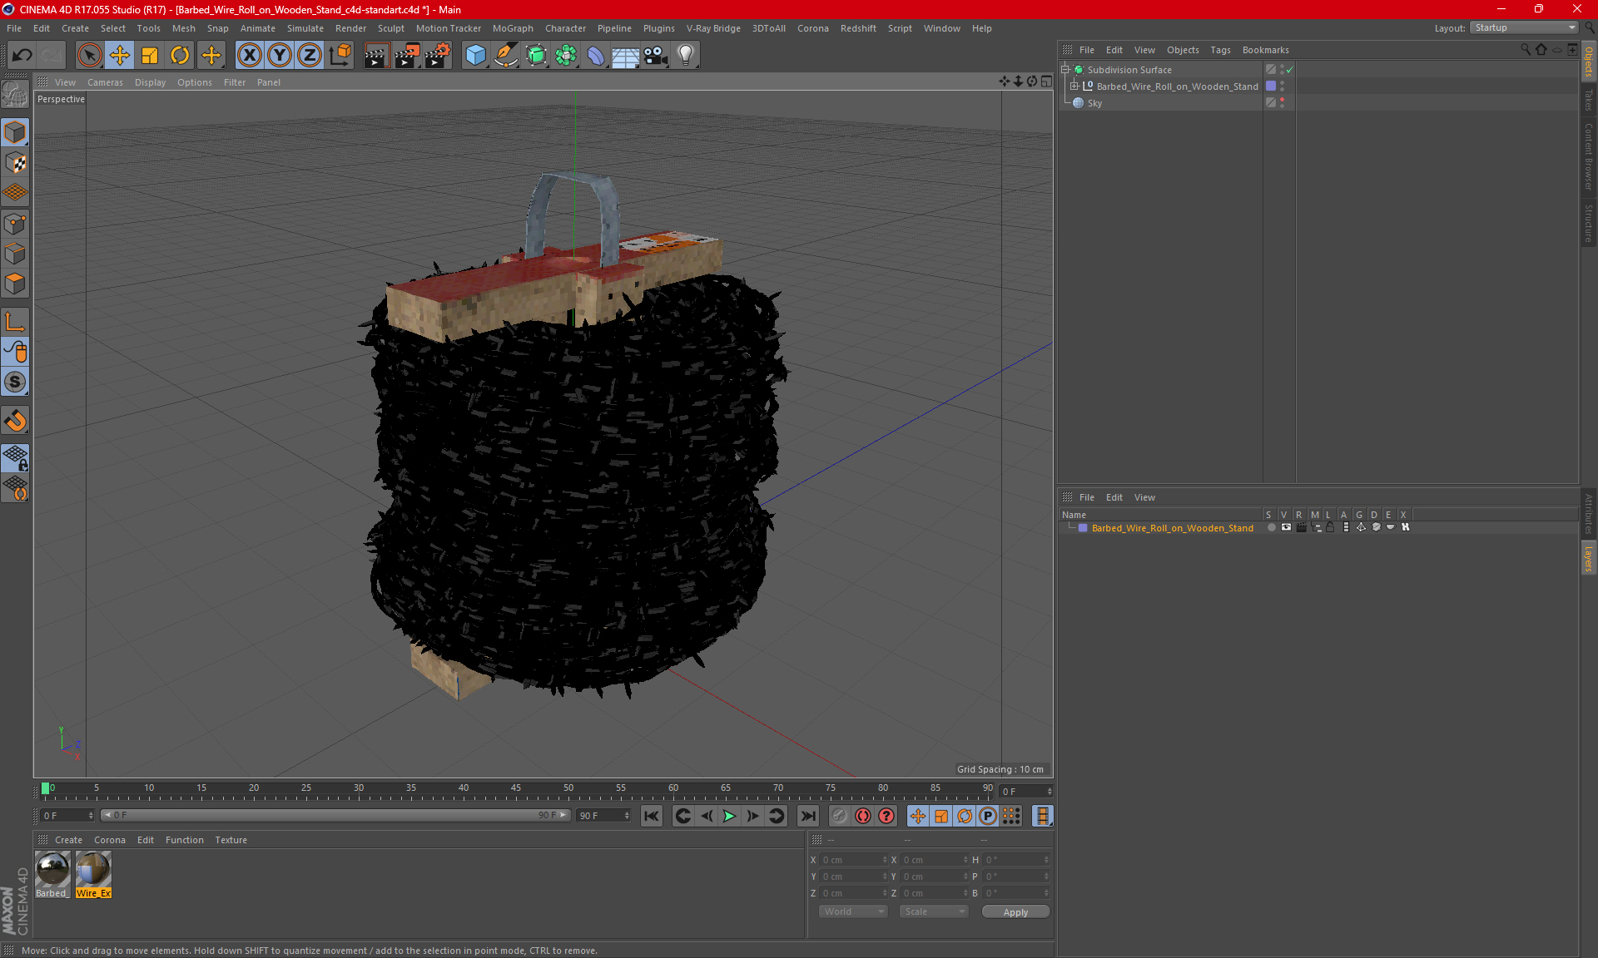Open viewport Display menu

[150, 82]
